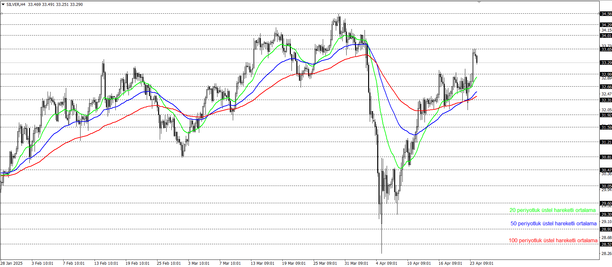612x267 pixels.
Task: Click the '13 Feb 10:01' time axis label
Action: 106,263
